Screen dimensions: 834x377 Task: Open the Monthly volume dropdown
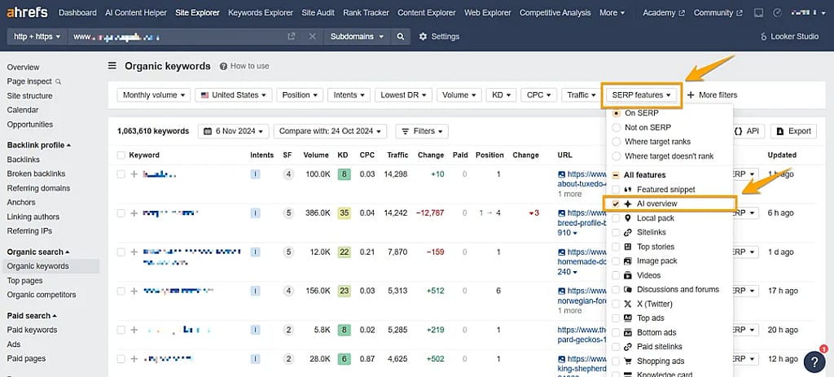tap(153, 95)
